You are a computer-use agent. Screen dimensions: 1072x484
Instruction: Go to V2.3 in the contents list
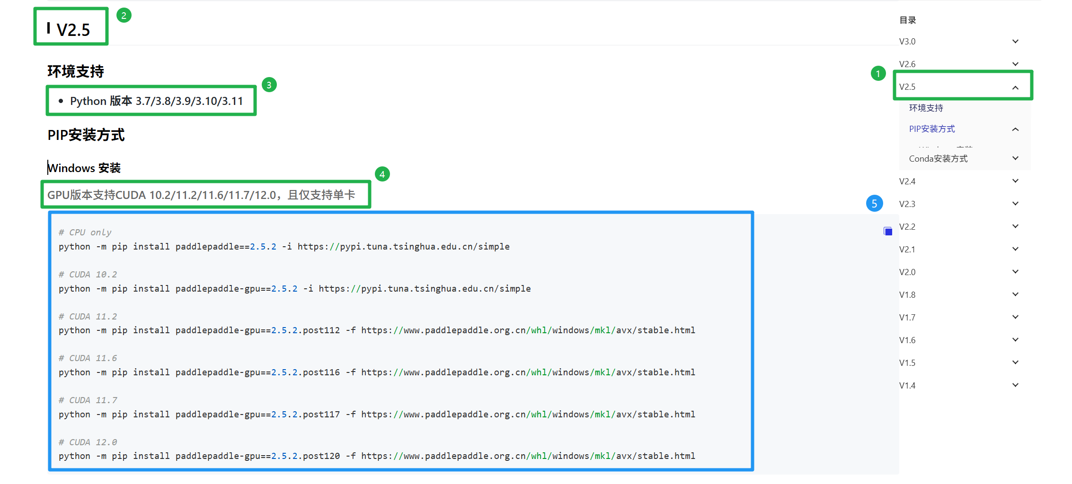[x=907, y=204]
